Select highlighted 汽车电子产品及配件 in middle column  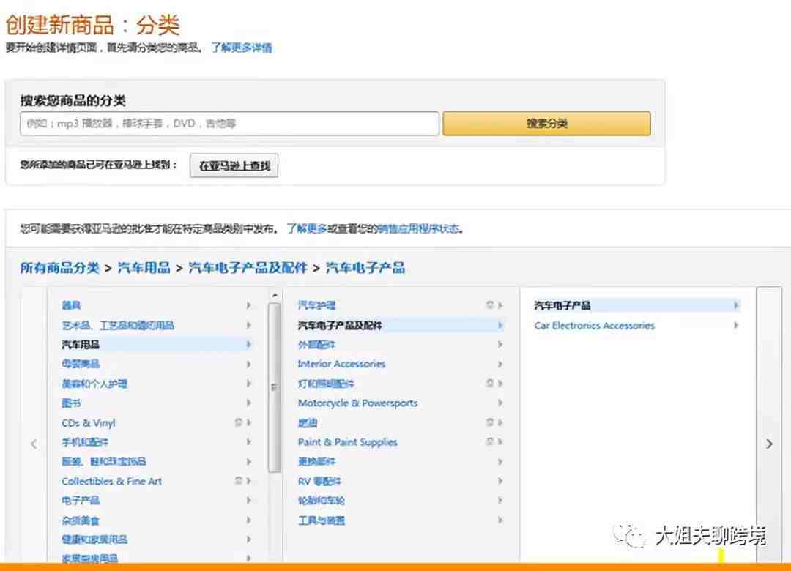(340, 325)
